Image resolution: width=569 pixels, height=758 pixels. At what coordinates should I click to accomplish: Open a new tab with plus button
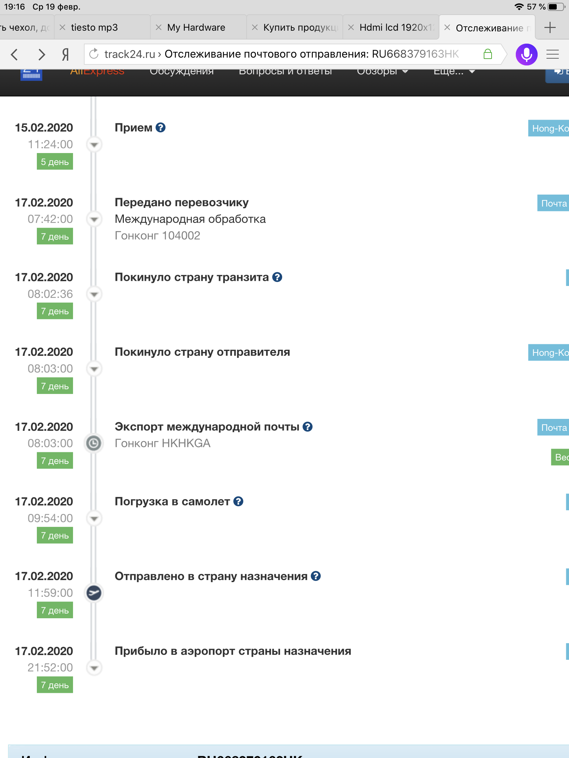click(x=550, y=27)
